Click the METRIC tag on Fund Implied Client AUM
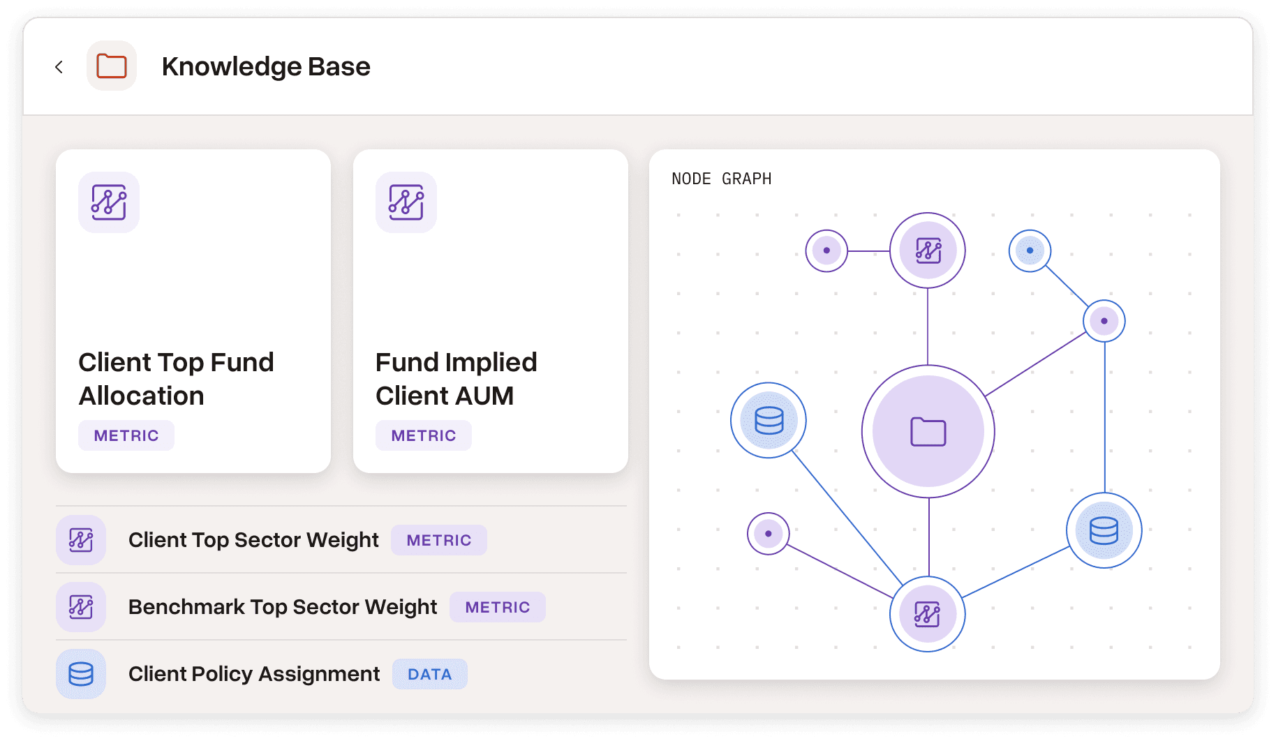This screenshot has width=1276, height=741. click(x=424, y=435)
